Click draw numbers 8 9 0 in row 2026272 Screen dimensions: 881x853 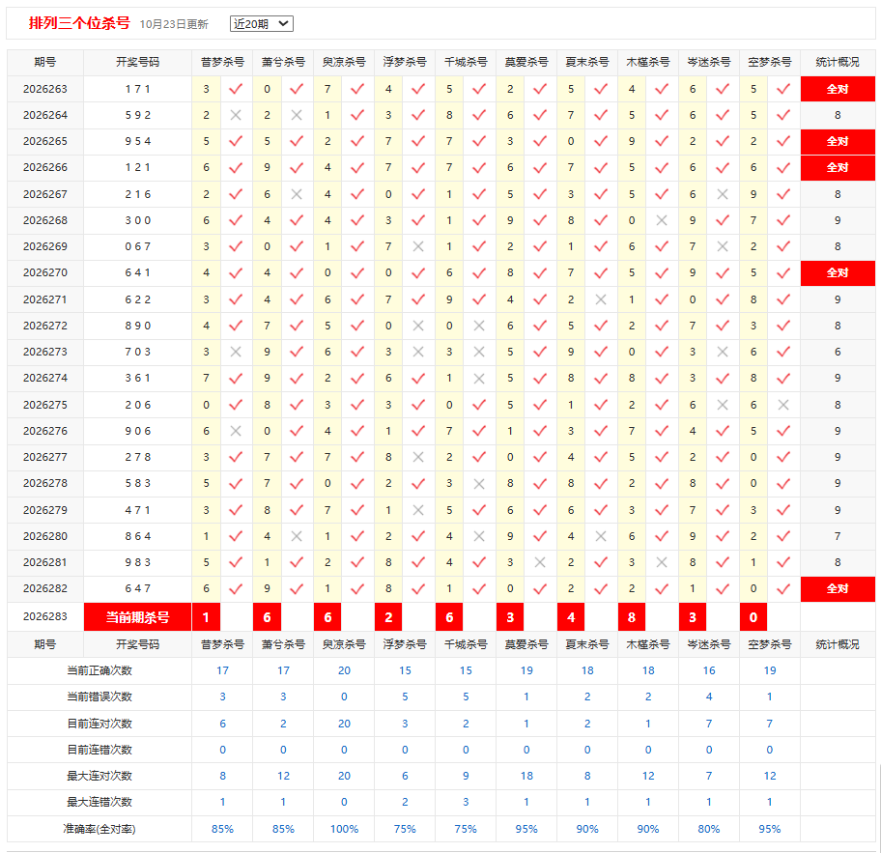[x=137, y=326]
